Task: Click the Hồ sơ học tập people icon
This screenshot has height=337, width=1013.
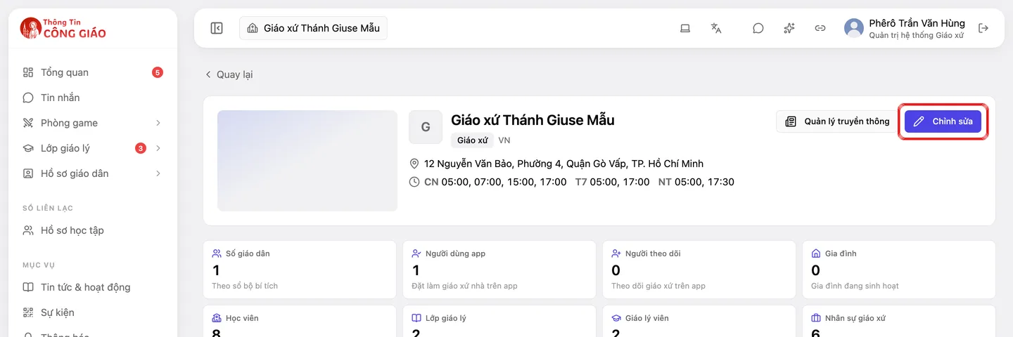Action: coord(28,230)
